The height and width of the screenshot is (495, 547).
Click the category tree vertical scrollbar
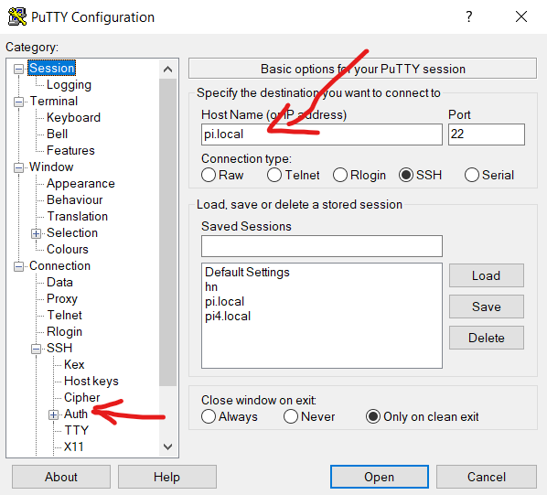point(167,232)
